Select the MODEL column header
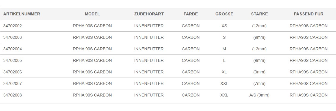 [92, 14]
